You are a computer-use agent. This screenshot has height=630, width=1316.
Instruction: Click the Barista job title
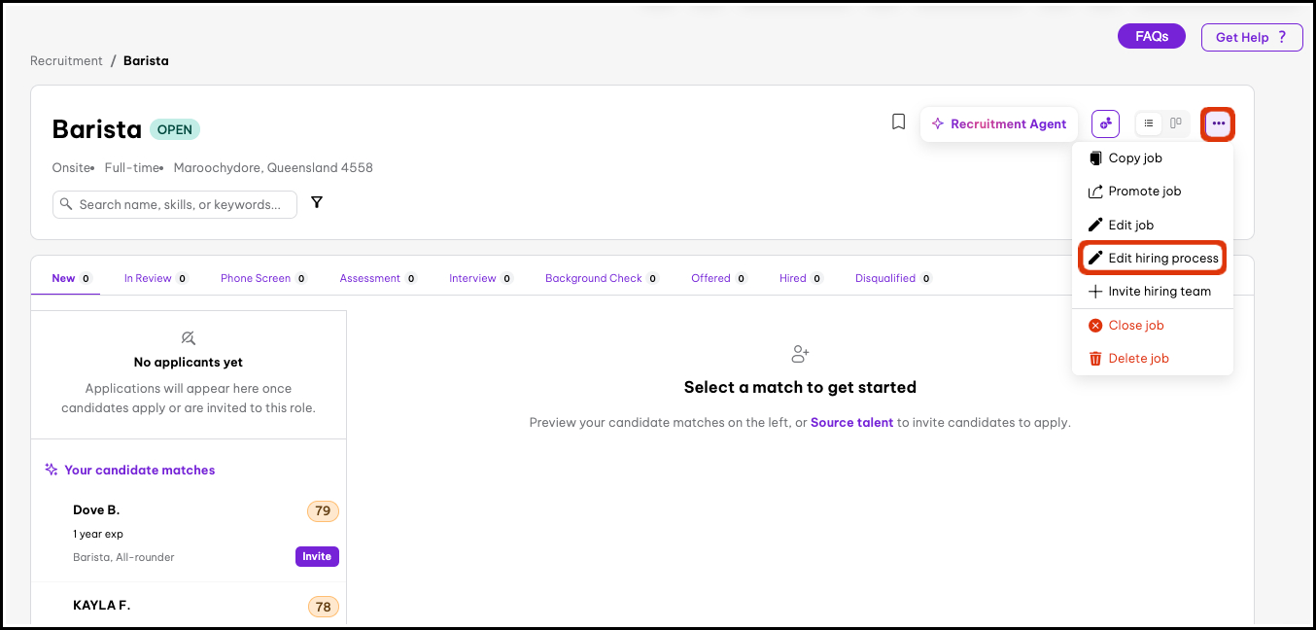coord(97,129)
